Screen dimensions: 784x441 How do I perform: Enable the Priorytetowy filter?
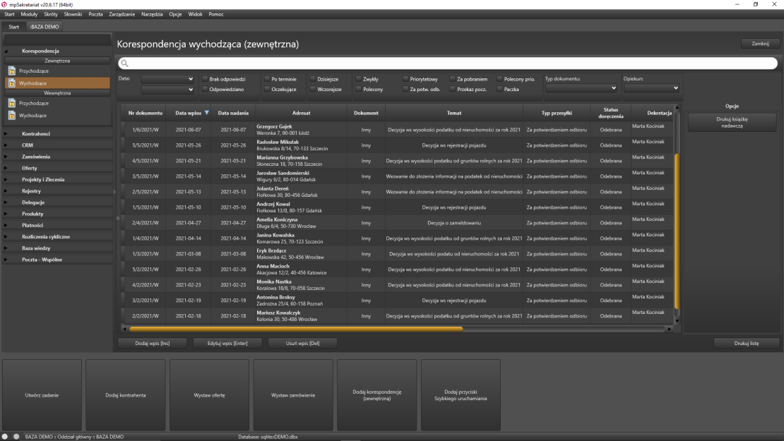click(x=405, y=79)
